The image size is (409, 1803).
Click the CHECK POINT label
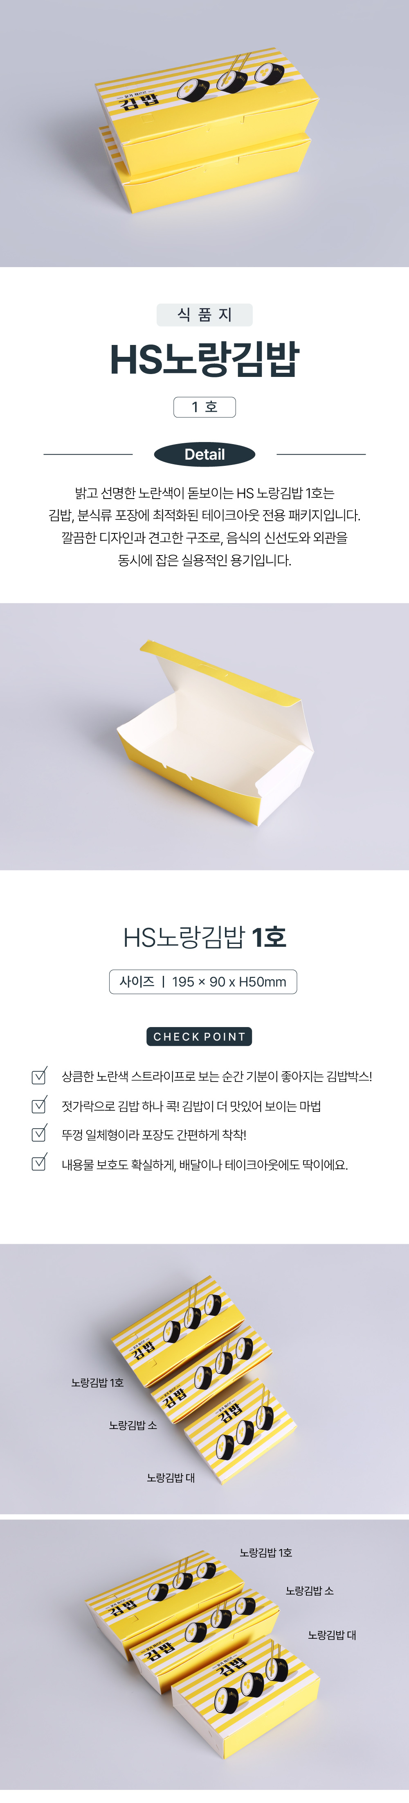[199, 1036]
